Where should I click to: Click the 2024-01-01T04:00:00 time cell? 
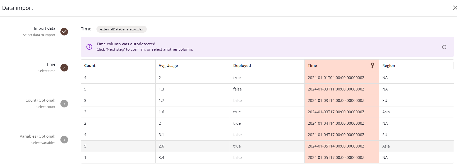tap(336, 78)
